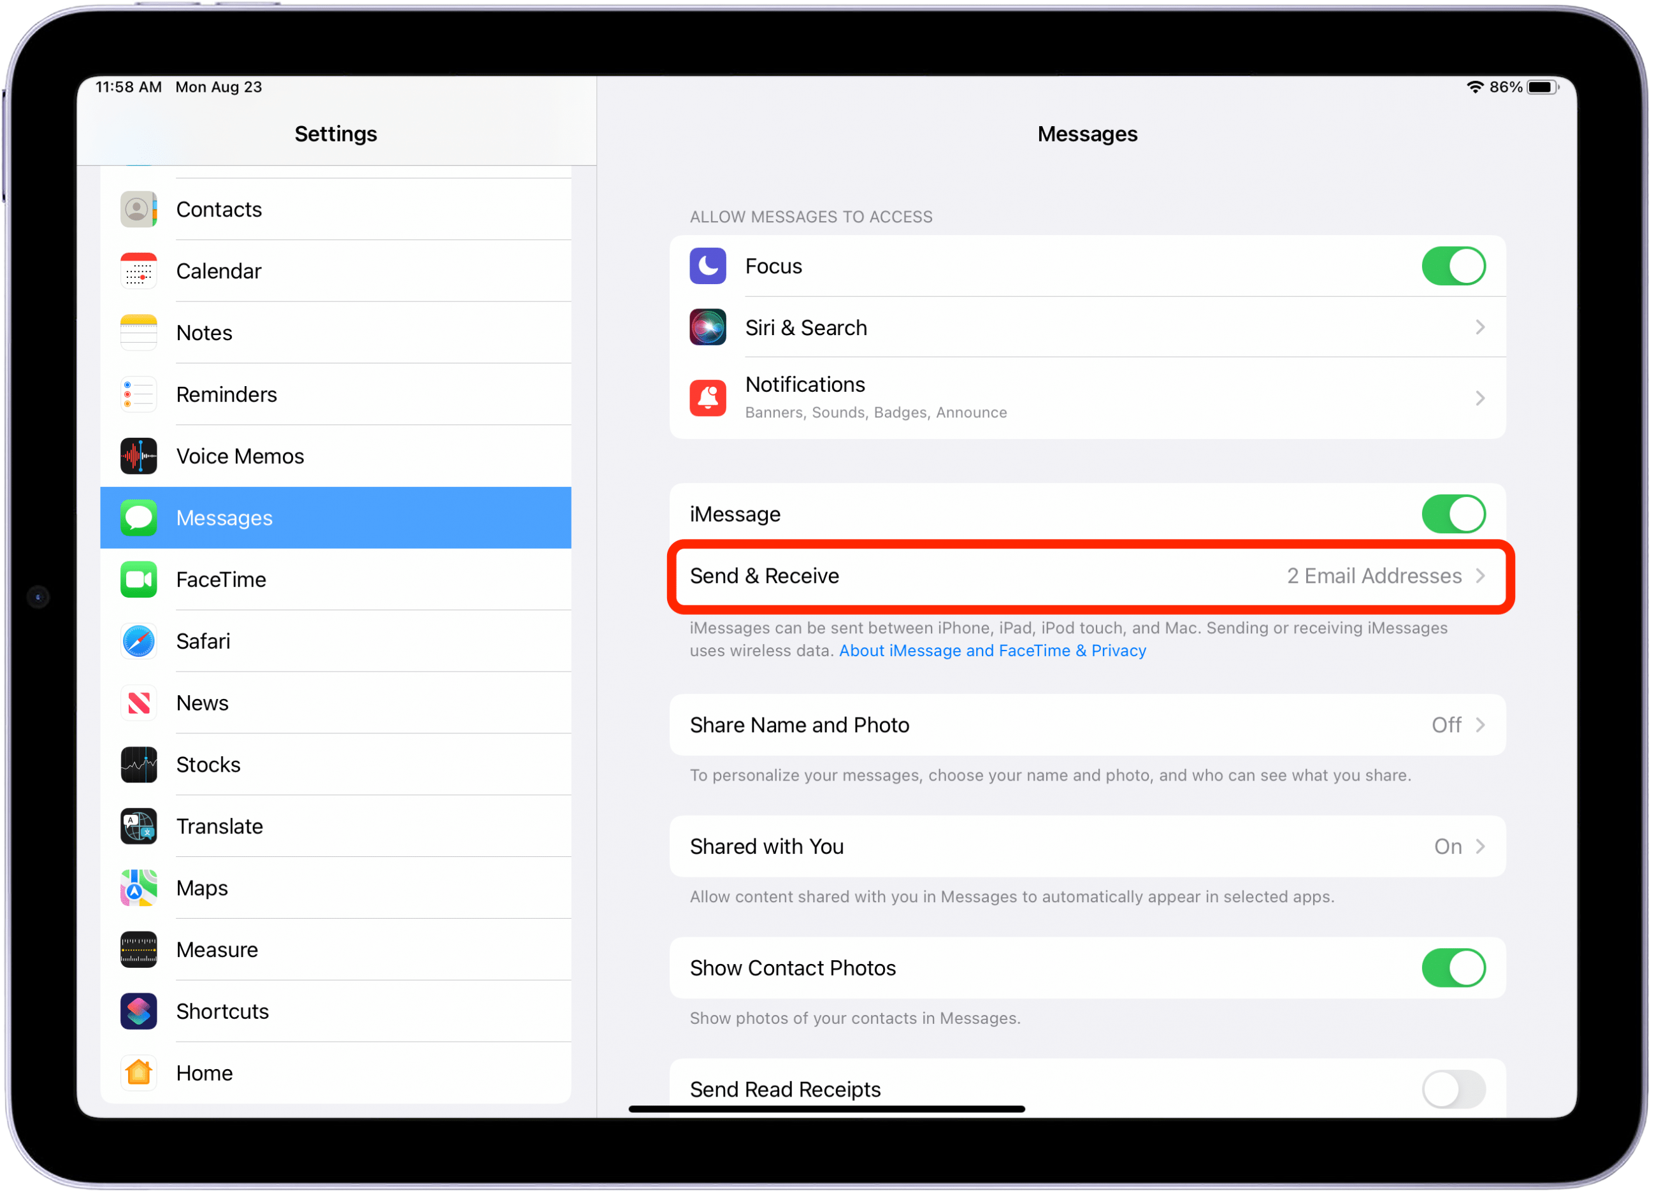1654x1194 pixels.
Task: Open the Contacts app icon in sidebar
Action: click(138, 210)
